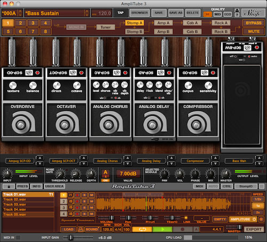Click the EXPORT button
The image size is (267, 242).
pyautogui.click(x=254, y=229)
